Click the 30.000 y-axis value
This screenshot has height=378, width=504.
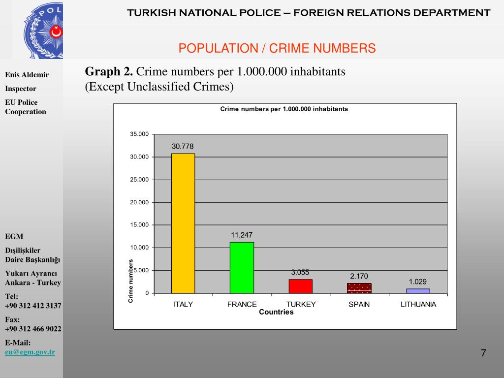coord(139,157)
